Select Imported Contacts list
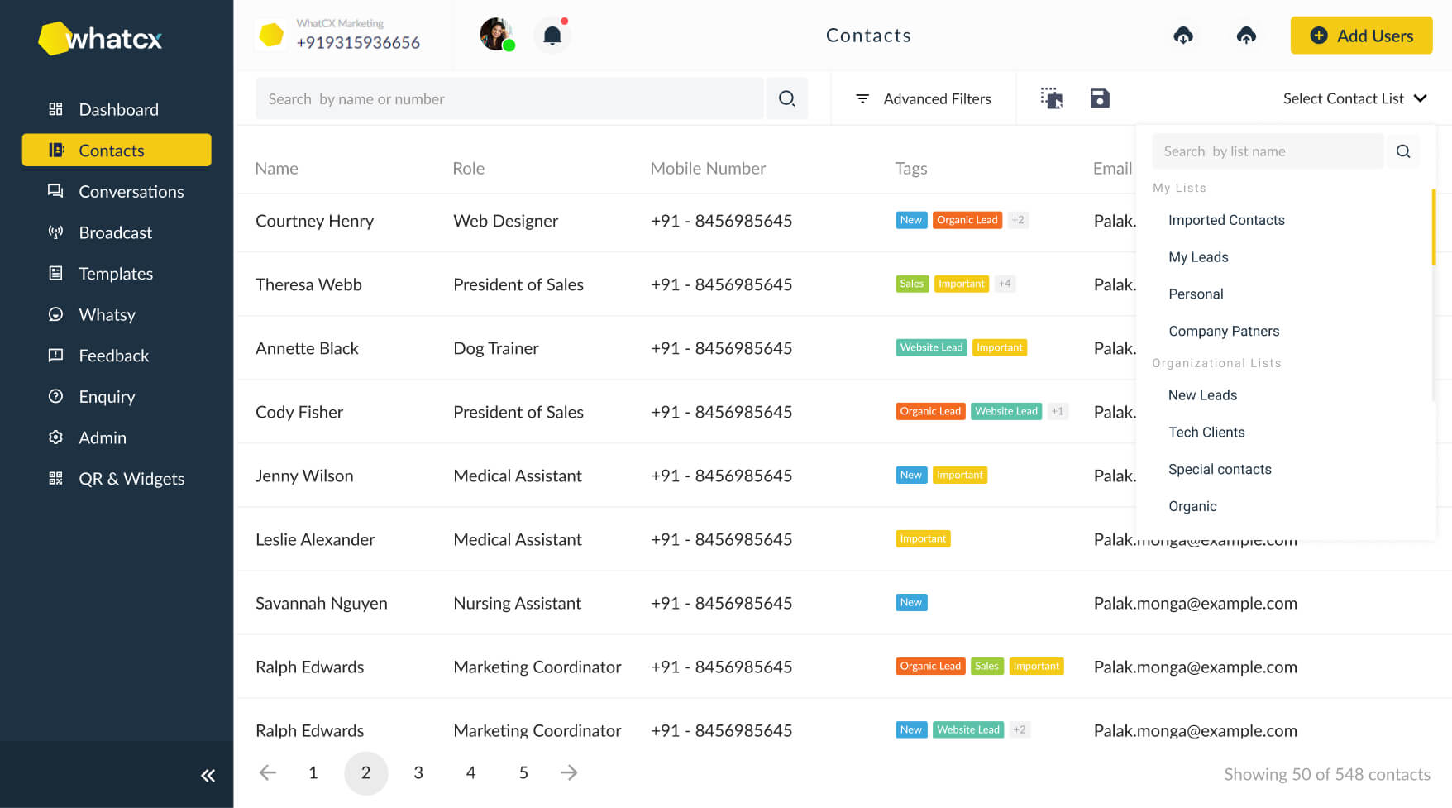Viewport: 1452px width, 808px height. 1226,220
